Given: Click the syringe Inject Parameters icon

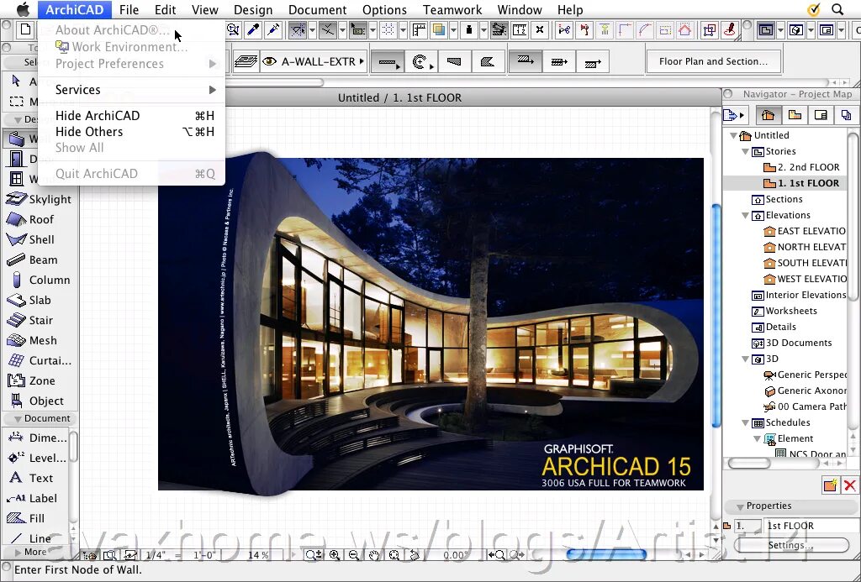Looking at the screenshot, I should pos(273,29).
